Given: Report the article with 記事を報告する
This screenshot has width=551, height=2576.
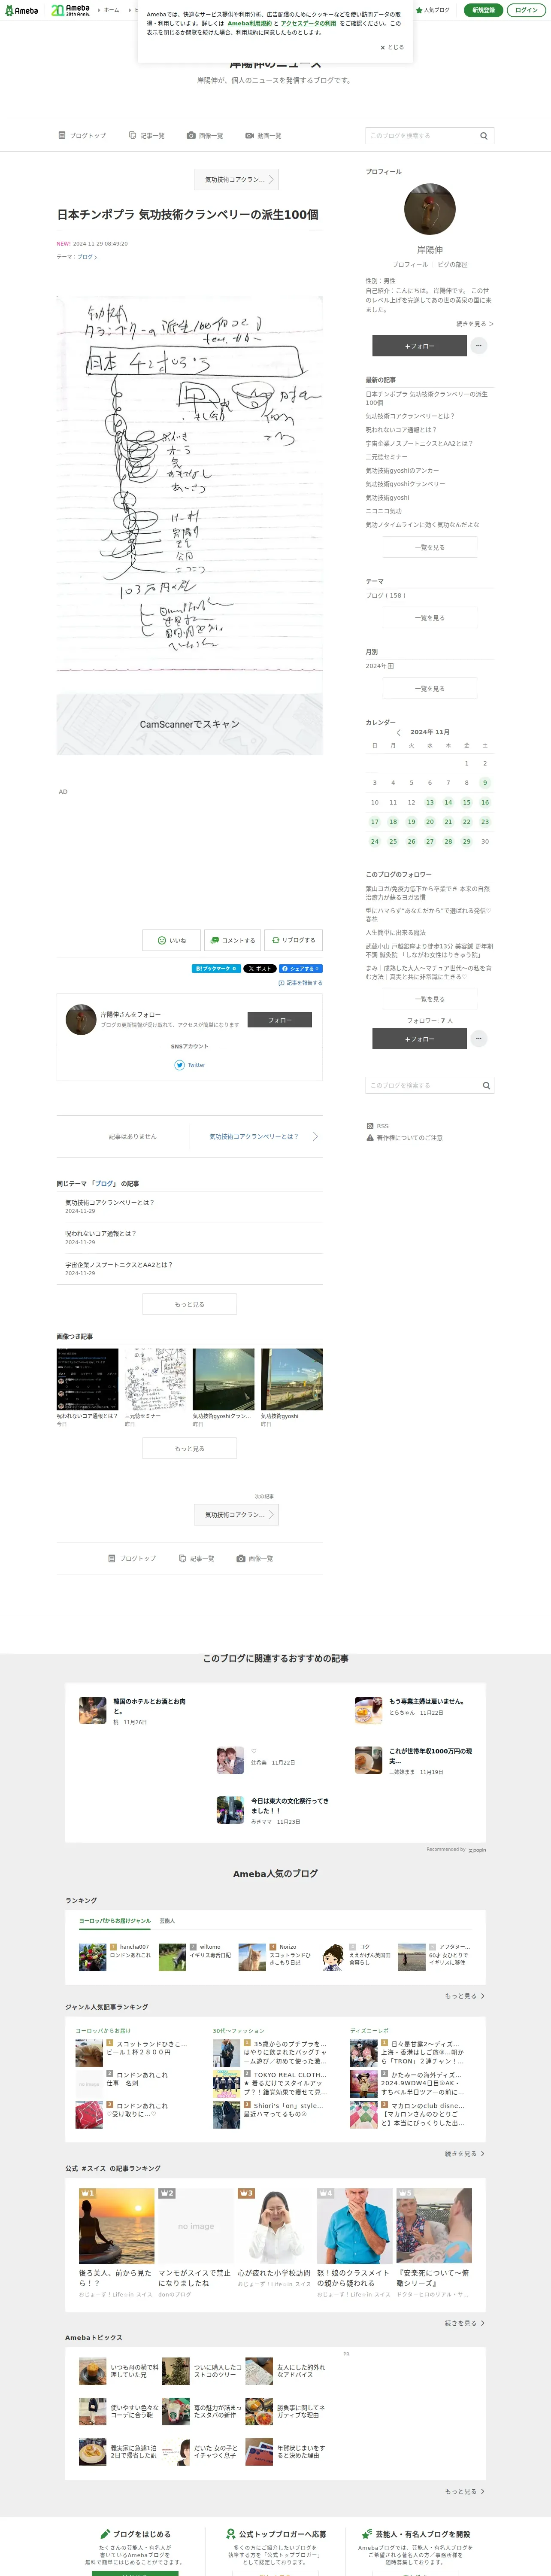Looking at the screenshot, I should 300,983.
